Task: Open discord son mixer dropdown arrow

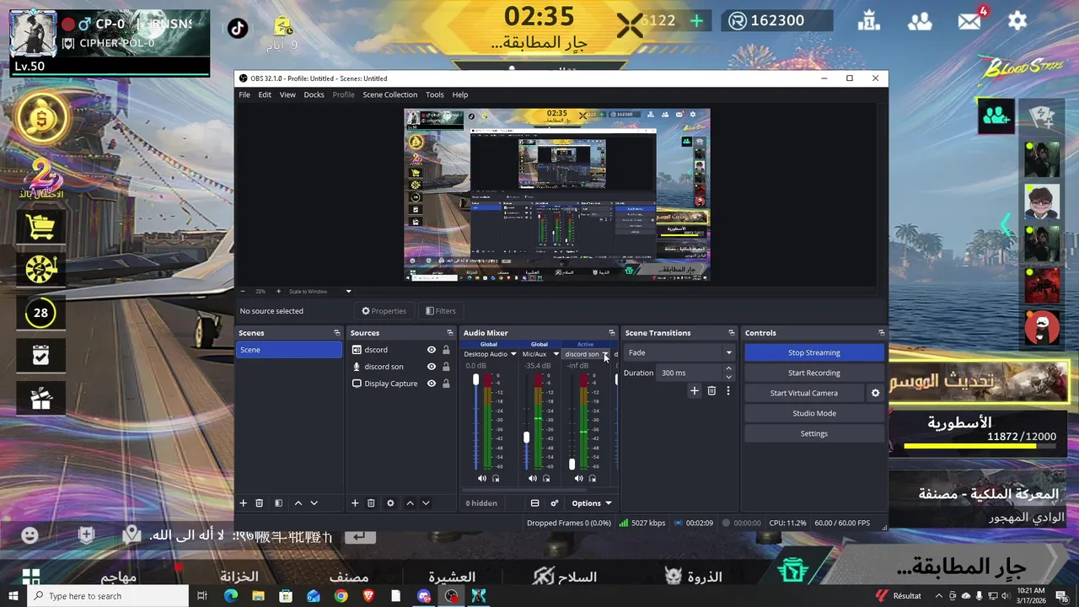Action: pyautogui.click(x=605, y=355)
